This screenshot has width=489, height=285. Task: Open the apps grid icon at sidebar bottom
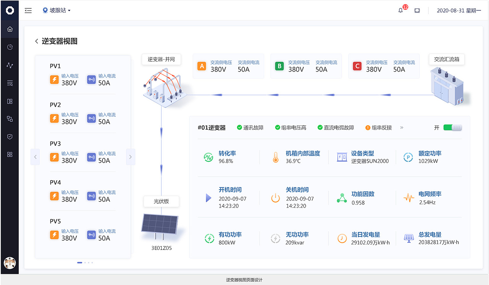click(10, 154)
